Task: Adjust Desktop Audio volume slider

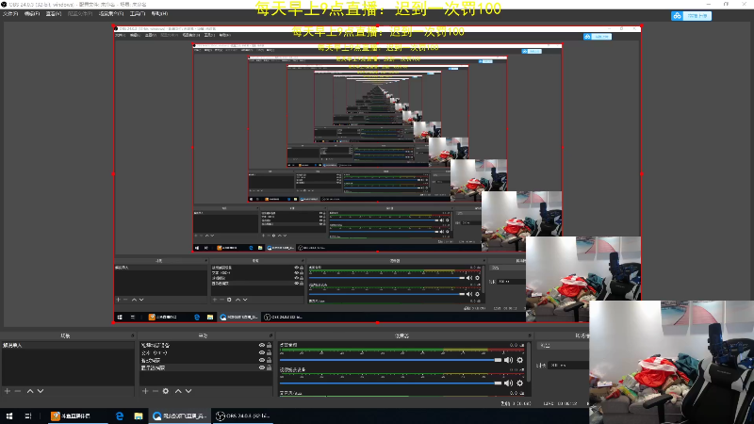Action: coord(390,360)
